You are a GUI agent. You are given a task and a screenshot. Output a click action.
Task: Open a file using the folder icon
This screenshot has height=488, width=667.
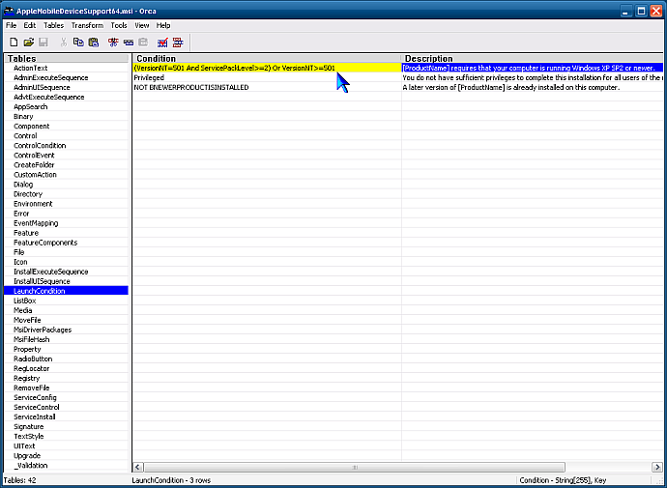(x=28, y=43)
